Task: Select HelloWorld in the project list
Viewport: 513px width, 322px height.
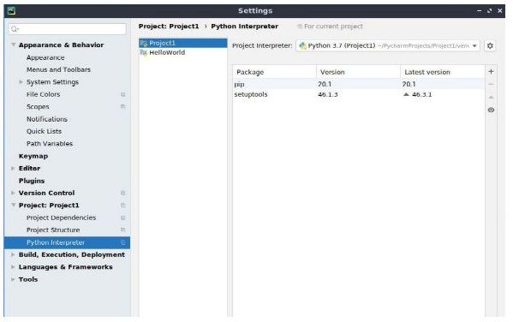Action: [x=183, y=53]
